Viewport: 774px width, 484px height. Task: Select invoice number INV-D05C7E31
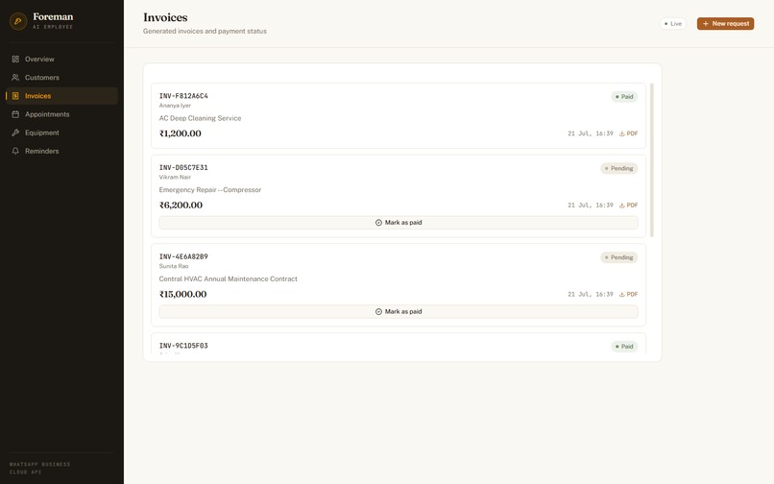[x=183, y=167]
